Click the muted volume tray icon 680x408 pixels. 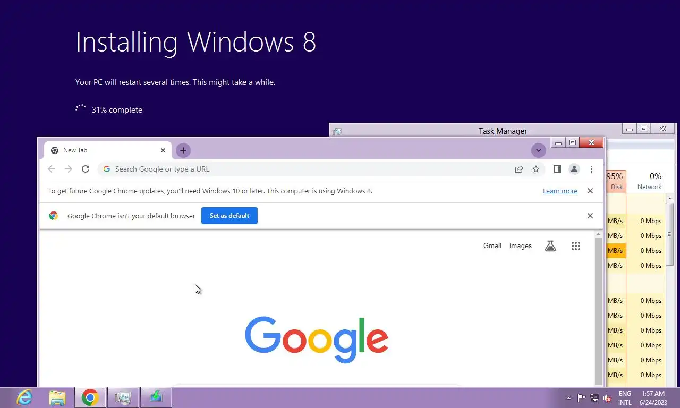608,398
